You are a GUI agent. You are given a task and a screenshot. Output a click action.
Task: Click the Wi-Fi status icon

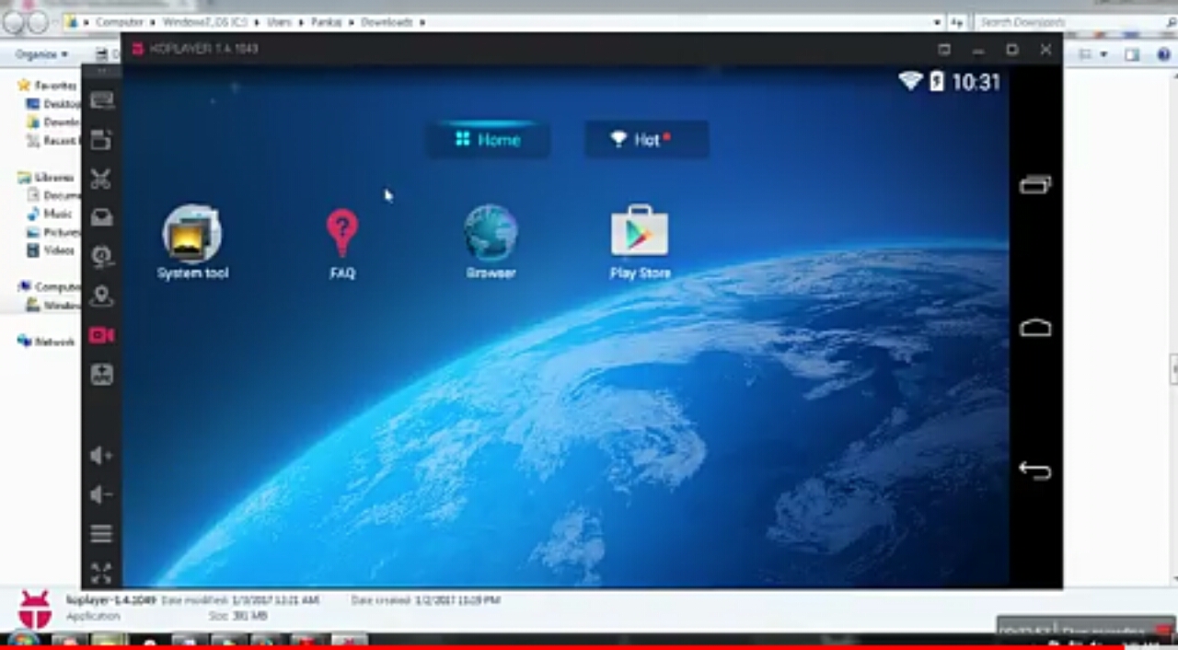910,81
